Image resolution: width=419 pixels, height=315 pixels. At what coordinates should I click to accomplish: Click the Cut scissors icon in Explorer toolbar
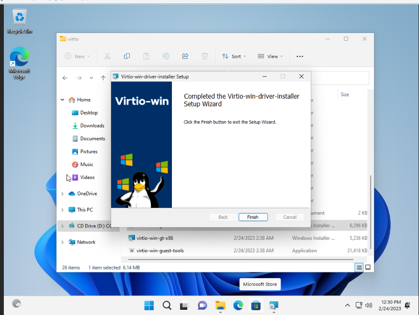click(107, 56)
